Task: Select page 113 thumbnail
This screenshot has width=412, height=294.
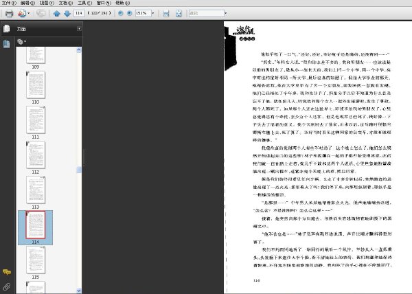Action: click(x=36, y=190)
